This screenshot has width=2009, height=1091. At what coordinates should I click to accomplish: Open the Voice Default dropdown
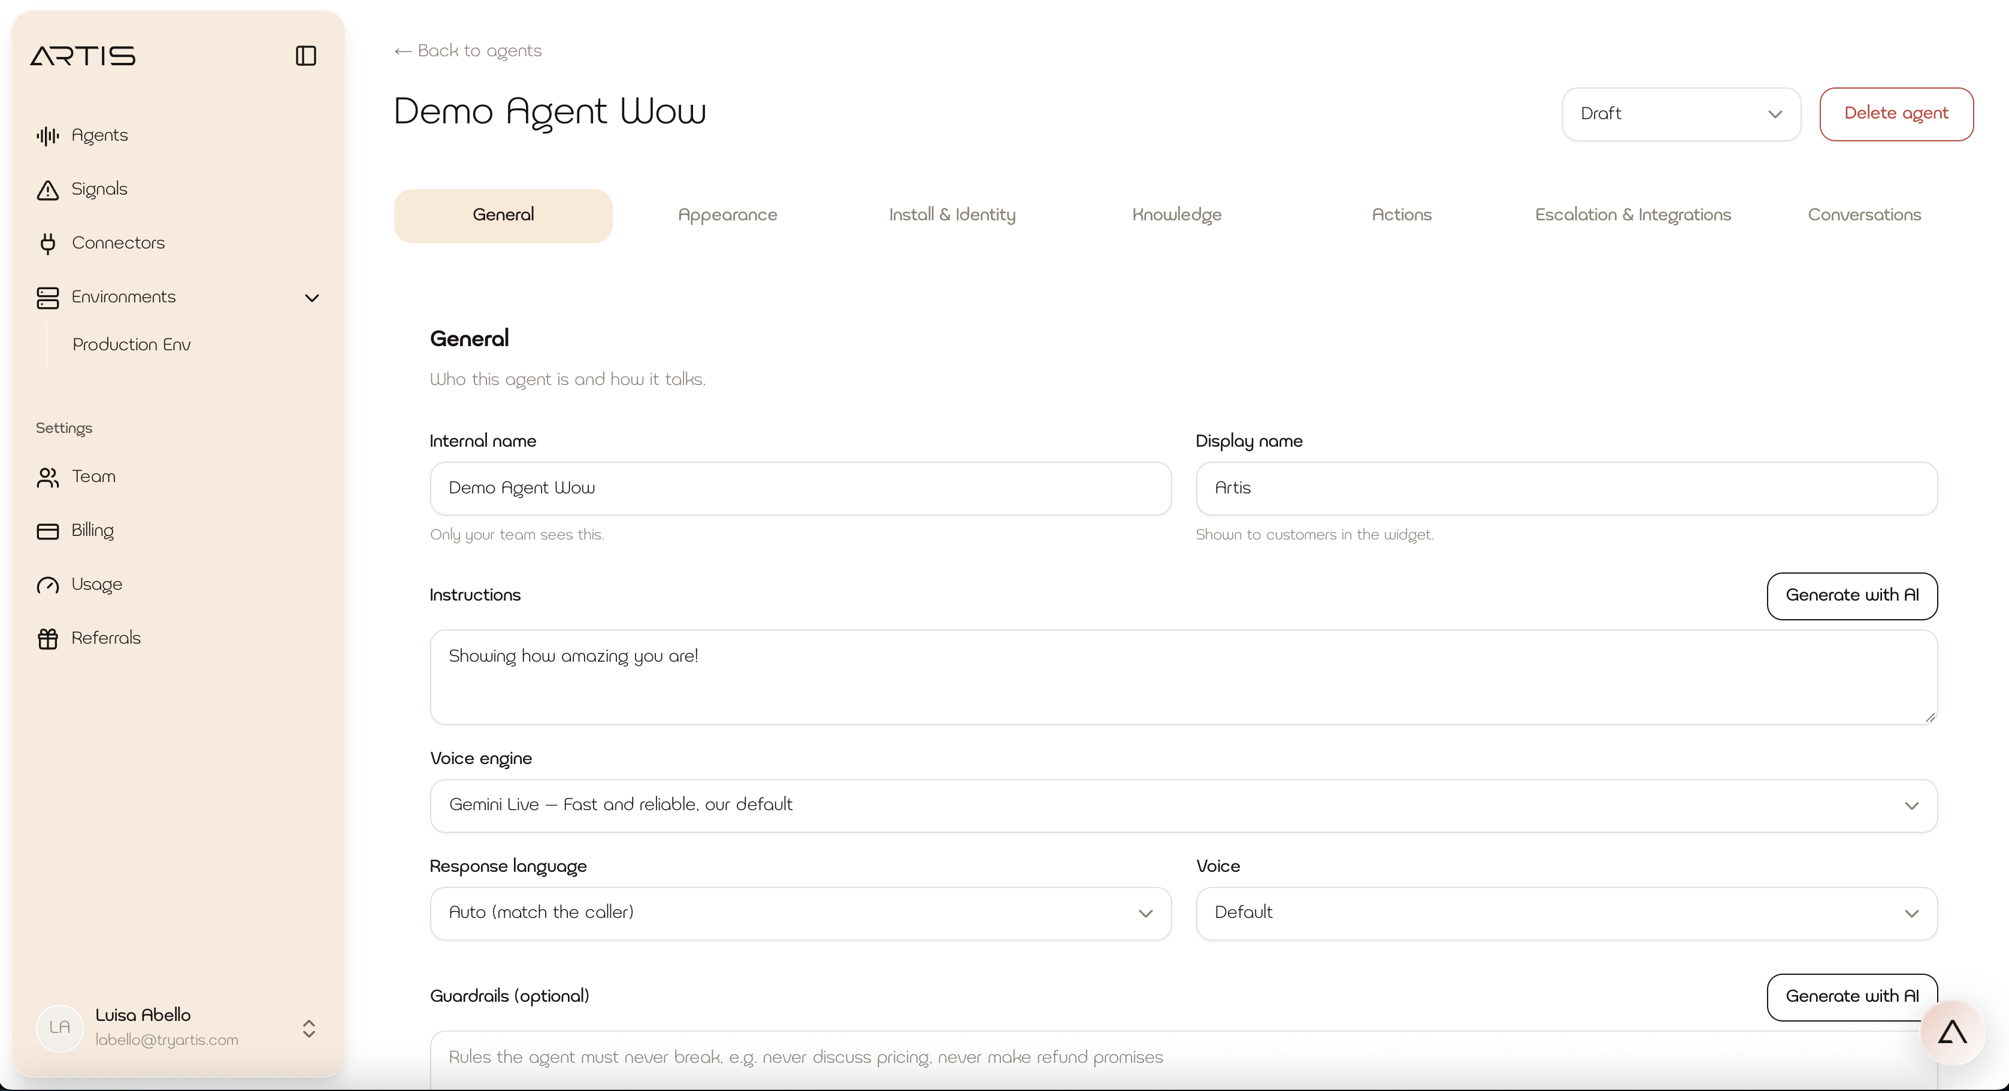pos(1566,913)
